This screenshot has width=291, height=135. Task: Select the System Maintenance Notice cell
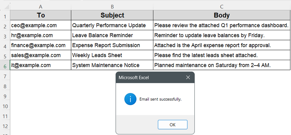pos(112,65)
